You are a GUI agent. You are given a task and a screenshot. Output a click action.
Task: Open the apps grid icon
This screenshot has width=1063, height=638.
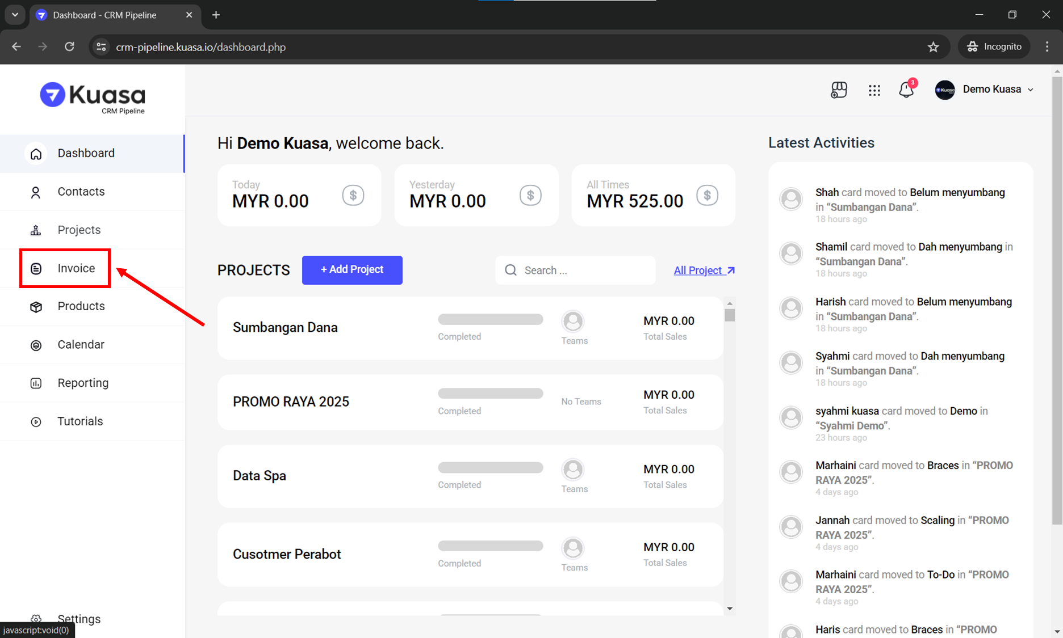click(x=874, y=90)
